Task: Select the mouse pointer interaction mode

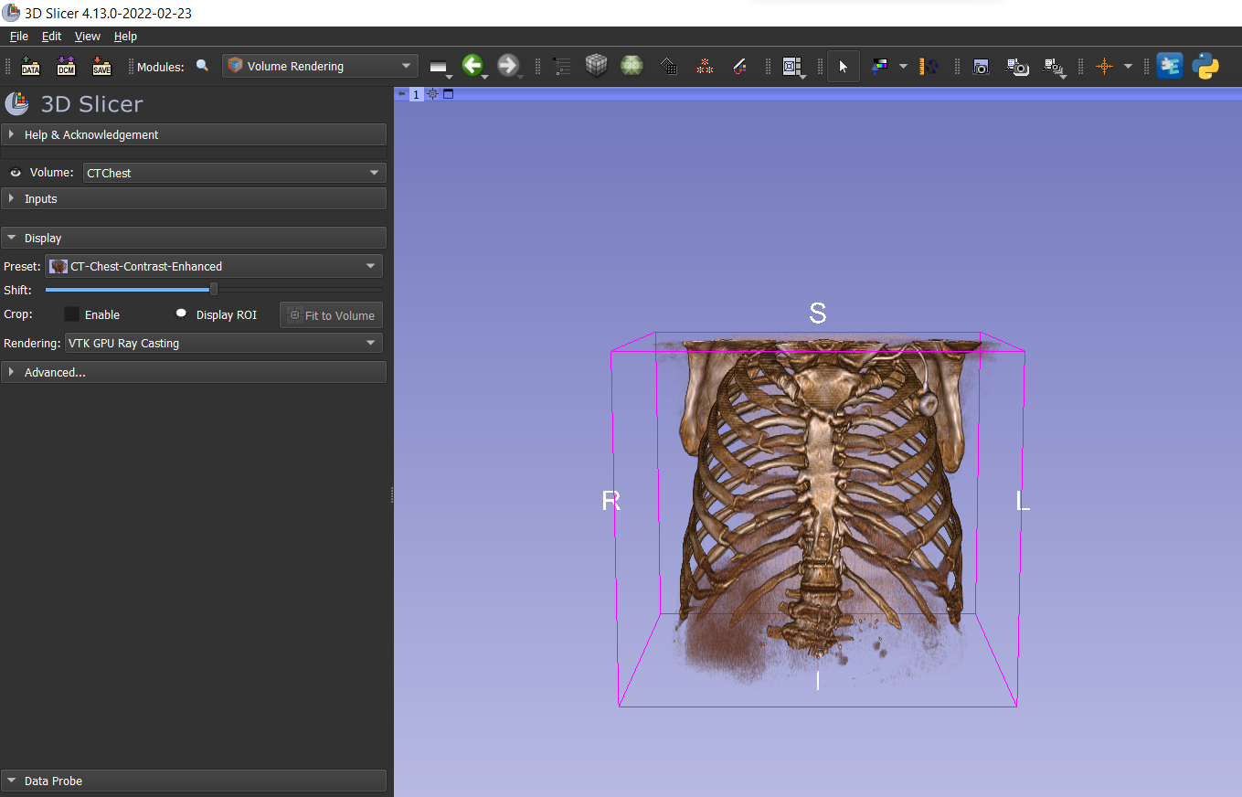Action: (x=843, y=66)
